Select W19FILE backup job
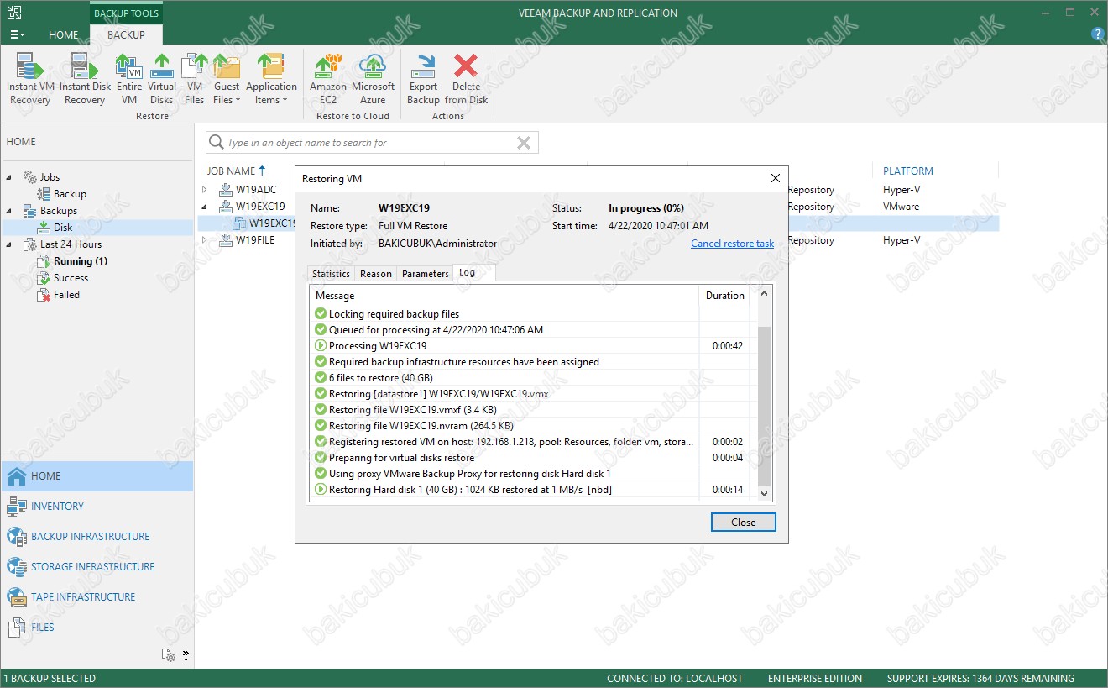1108x688 pixels. pyautogui.click(x=255, y=240)
